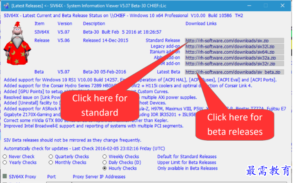Viewport: 294px width, 183px height.
Task: Open the Legacy add-on siv32l.zip link
Action: click(x=234, y=46)
